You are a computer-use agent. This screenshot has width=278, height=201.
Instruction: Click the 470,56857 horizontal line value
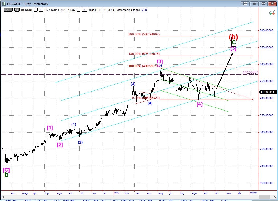[250, 72]
